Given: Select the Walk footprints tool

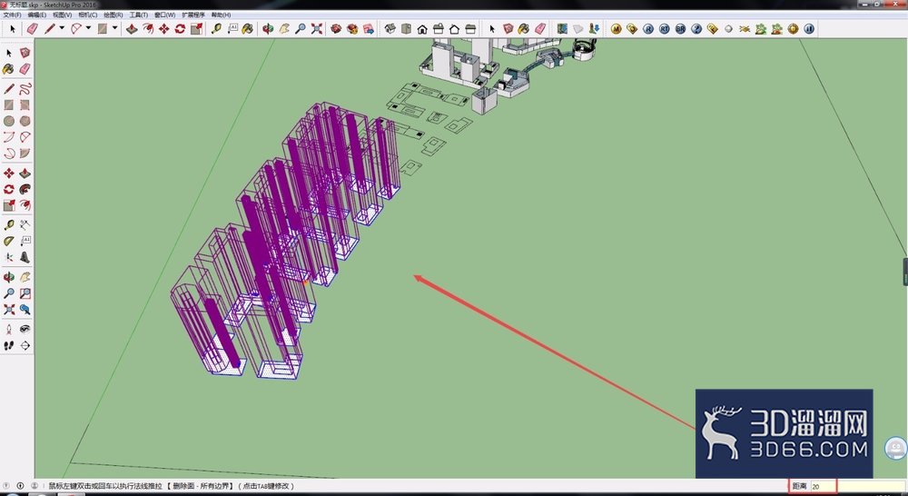Looking at the screenshot, I should 9,345.
